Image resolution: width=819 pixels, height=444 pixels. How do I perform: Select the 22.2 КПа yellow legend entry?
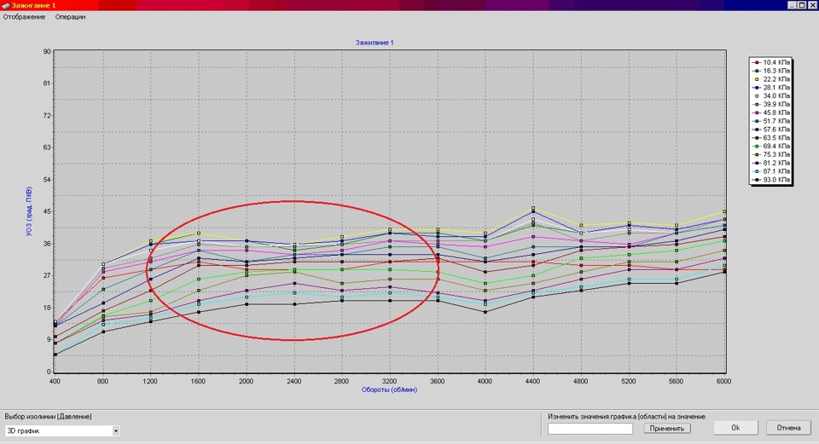click(x=771, y=78)
